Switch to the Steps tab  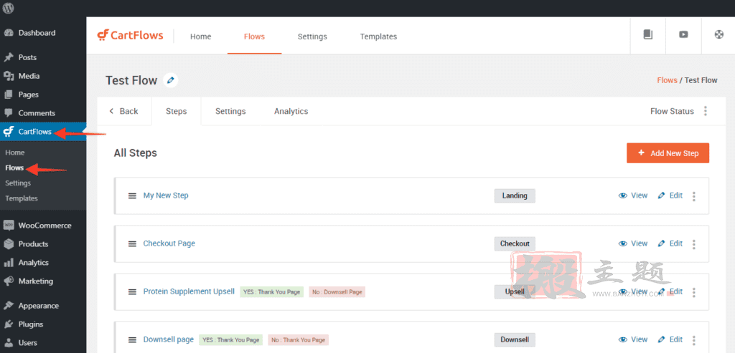coord(177,111)
